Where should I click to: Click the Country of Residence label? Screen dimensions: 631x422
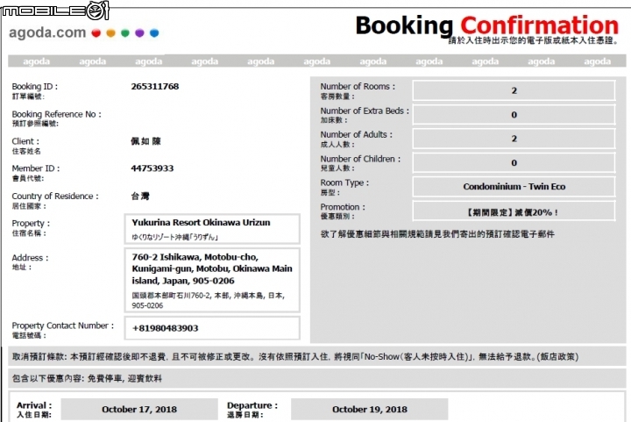coord(55,197)
